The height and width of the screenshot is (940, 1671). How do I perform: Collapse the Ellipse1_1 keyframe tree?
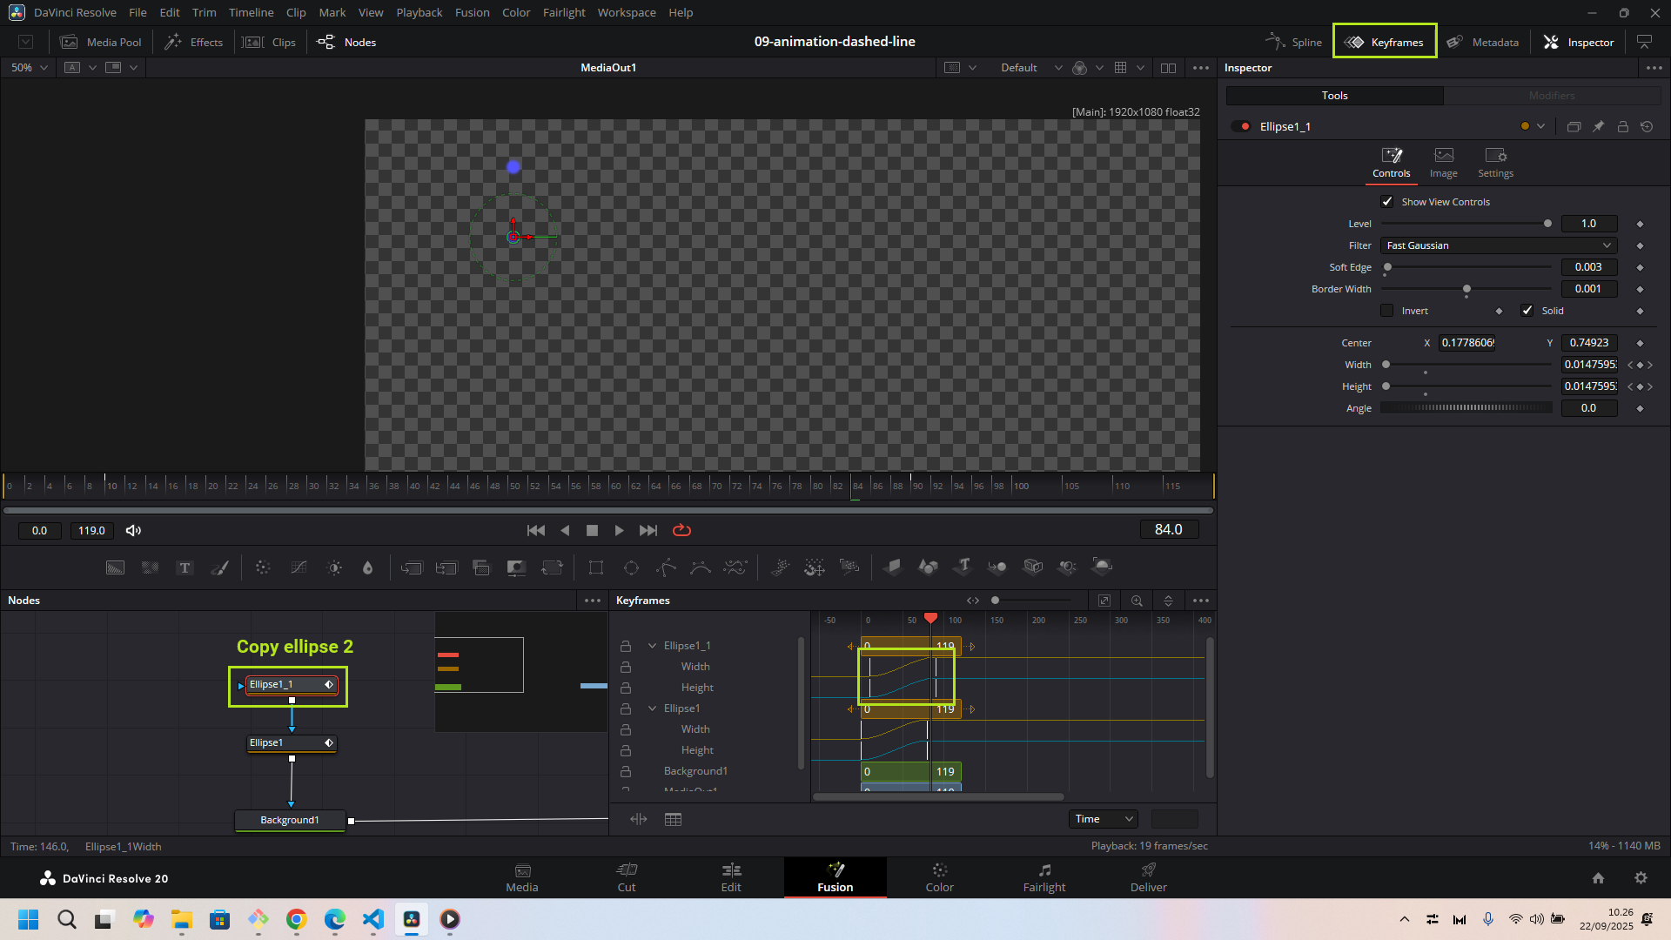652,646
